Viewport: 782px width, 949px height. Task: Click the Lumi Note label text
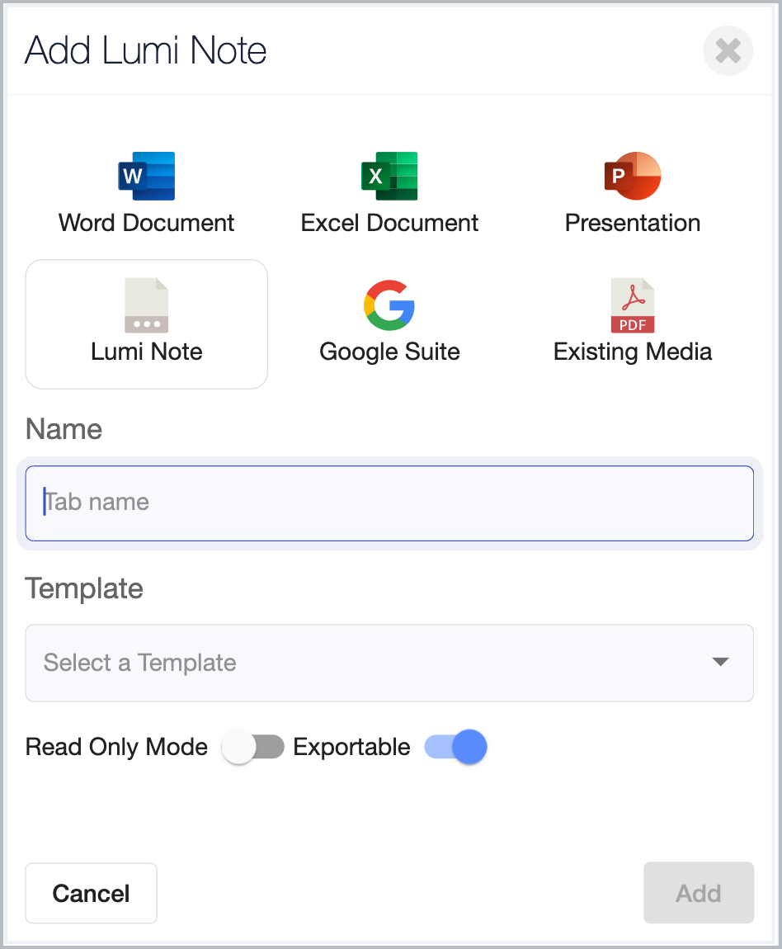(x=146, y=352)
